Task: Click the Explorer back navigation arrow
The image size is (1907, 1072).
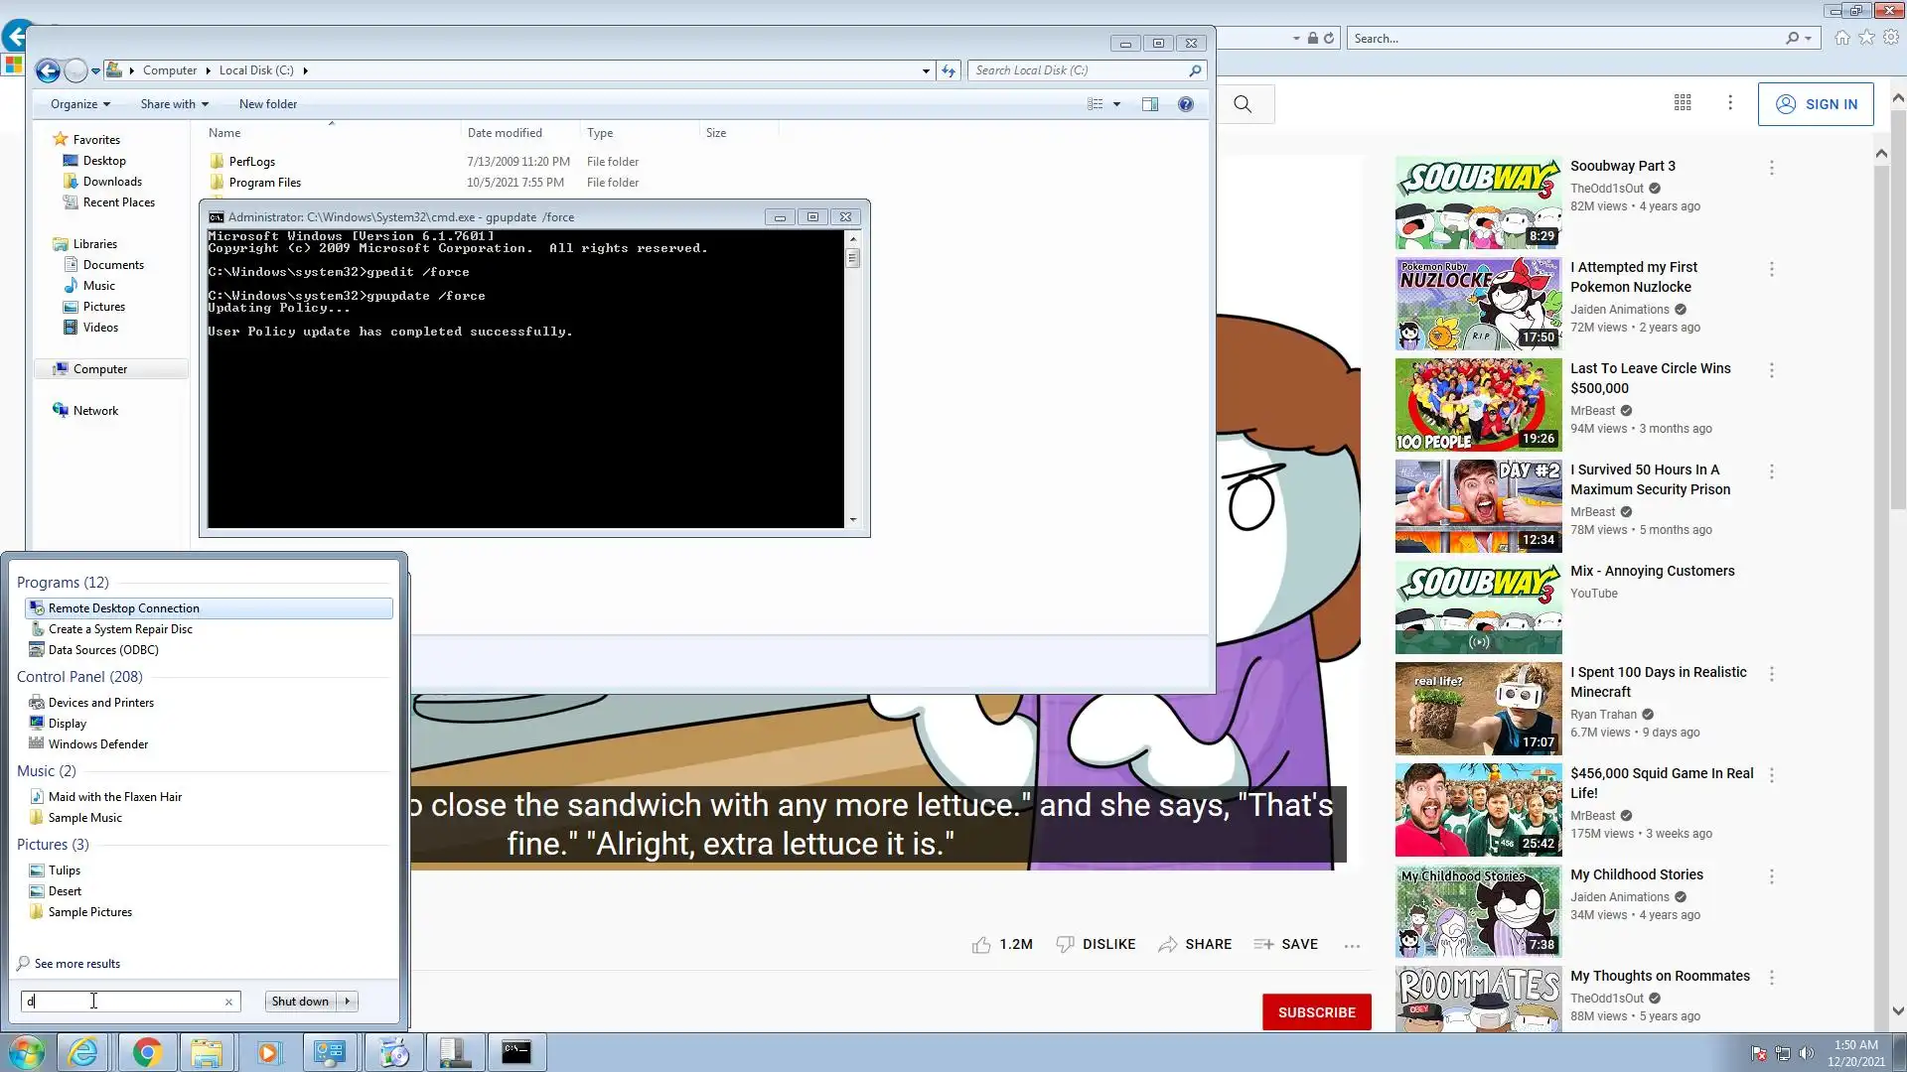Action: click(x=47, y=70)
